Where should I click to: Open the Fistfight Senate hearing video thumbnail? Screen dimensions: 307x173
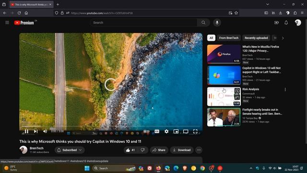pos(224,117)
